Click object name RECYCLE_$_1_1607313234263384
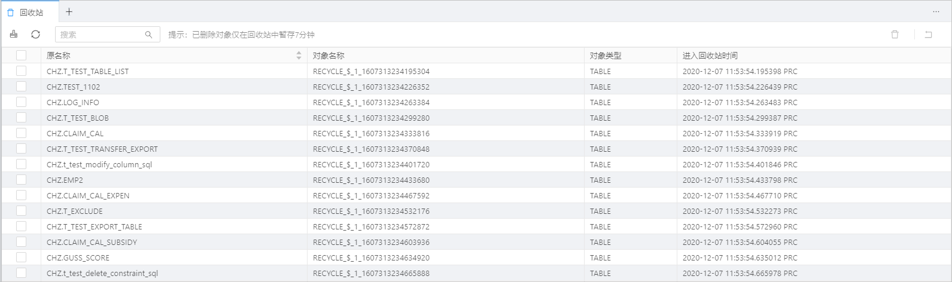Screen dimensions: 952x282 click(371, 102)
